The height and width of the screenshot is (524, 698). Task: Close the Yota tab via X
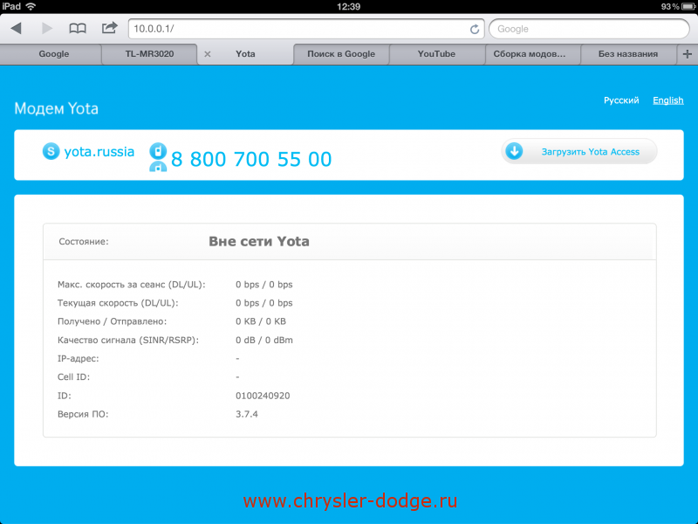pyautogui.click(x=207, y=54)
